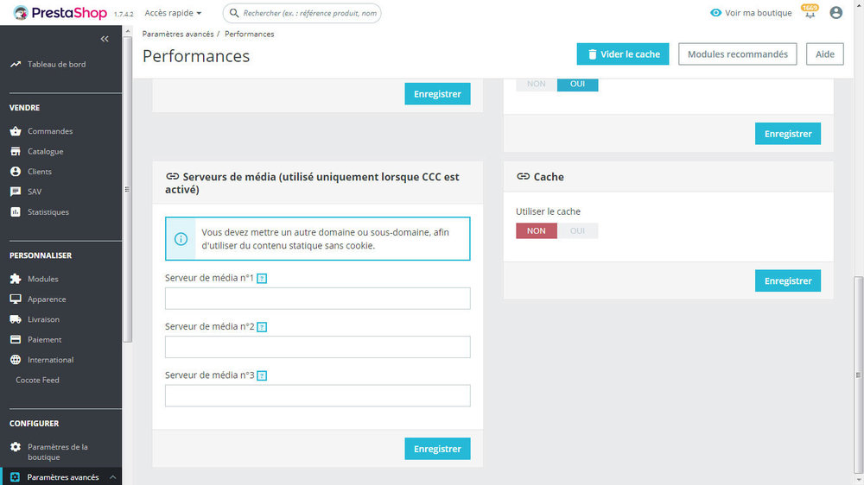Click the Livraison truck icon
864x485 pixels.
point(16,319)
